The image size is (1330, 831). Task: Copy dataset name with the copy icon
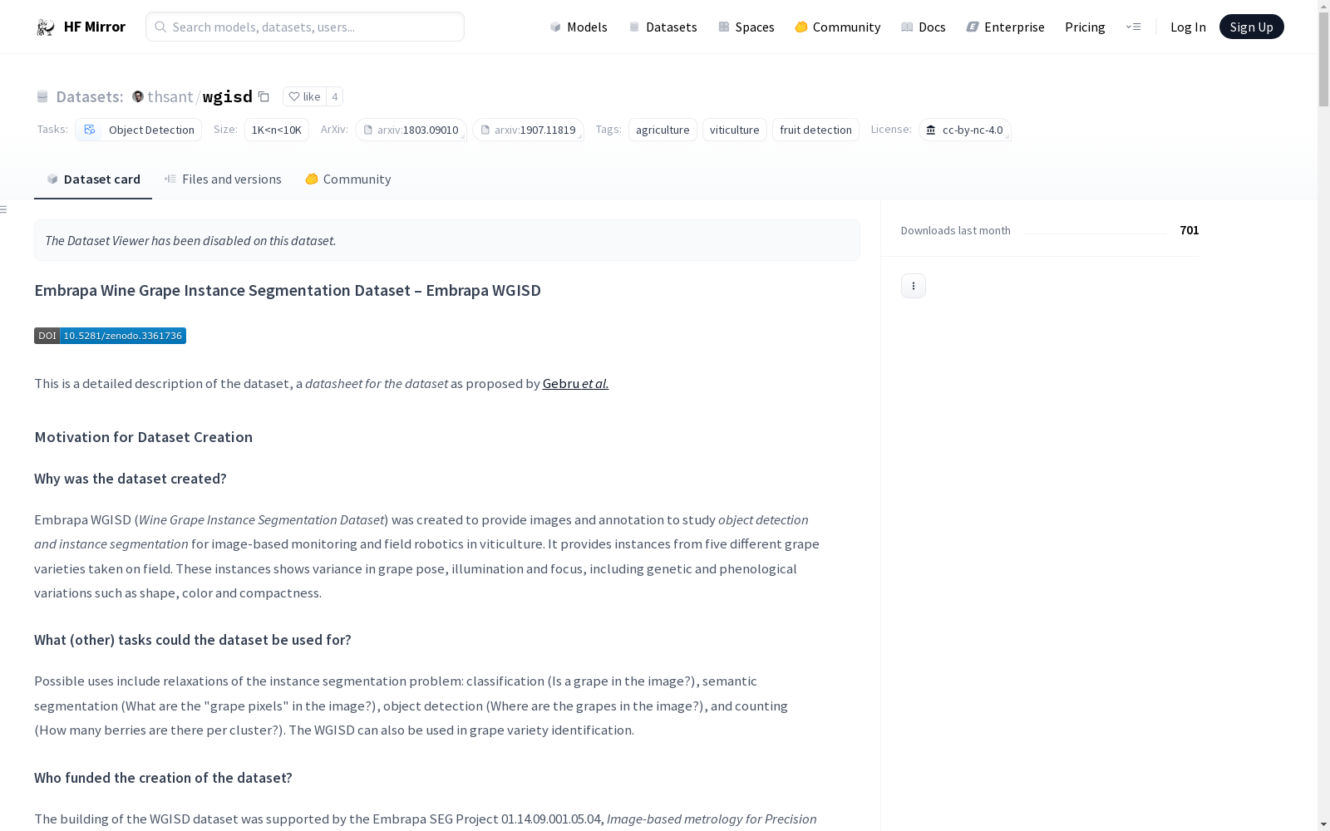[264, 96]
